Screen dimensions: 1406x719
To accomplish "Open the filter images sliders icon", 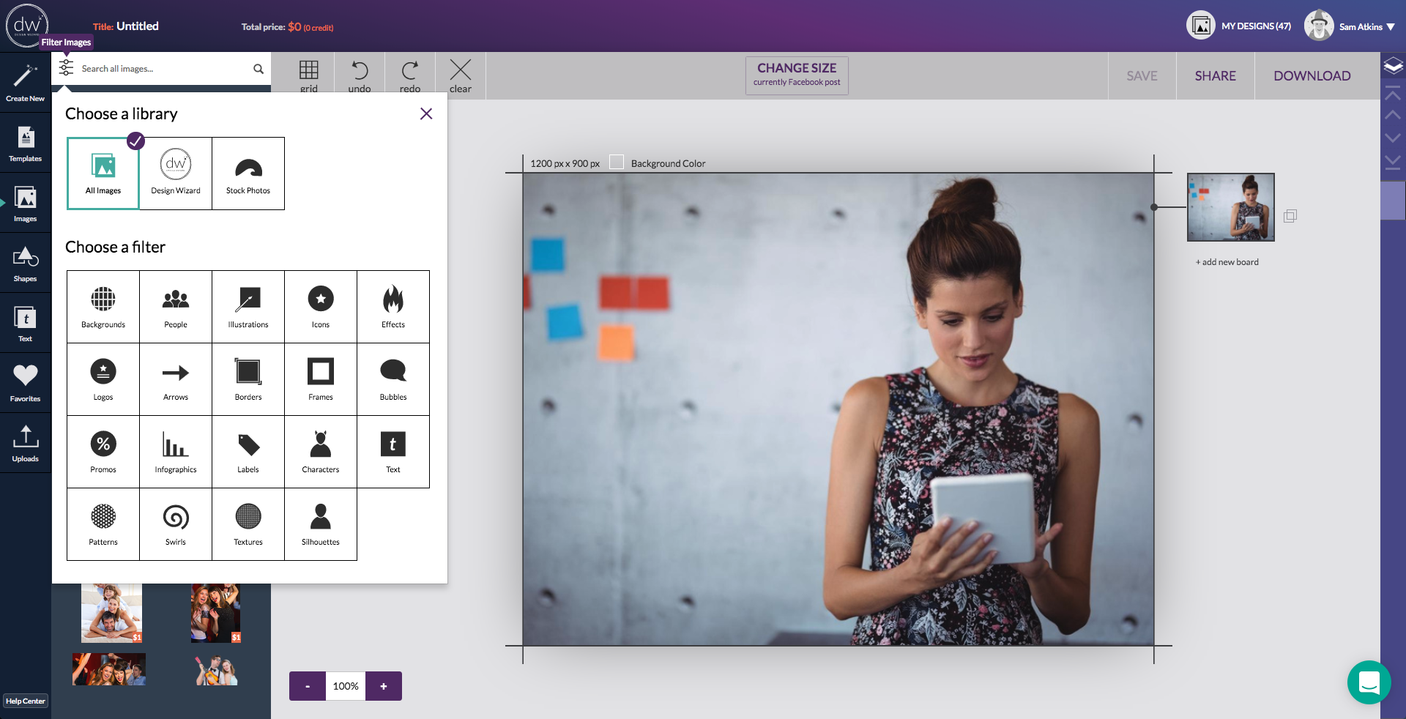I will (x=66, y=68).
